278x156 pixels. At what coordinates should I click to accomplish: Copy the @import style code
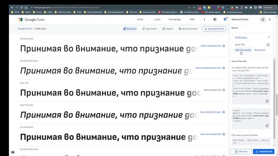coord(267,126)
